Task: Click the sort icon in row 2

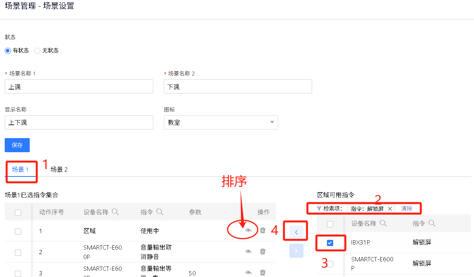Action: [248, 252]
